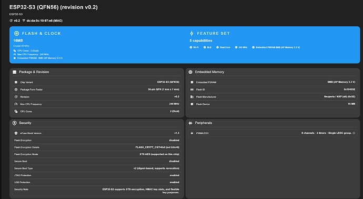Click the BLE capability label

pyautogui.click(x=209, y=47)
